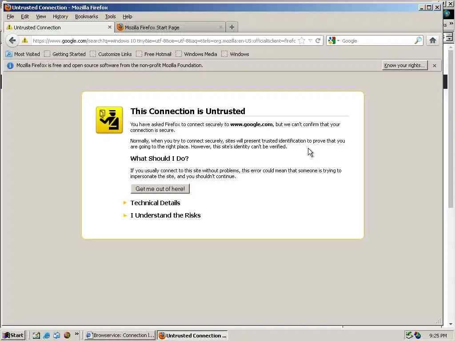Click Get me out of here button
455x341 pixels.
coord(160,189)
